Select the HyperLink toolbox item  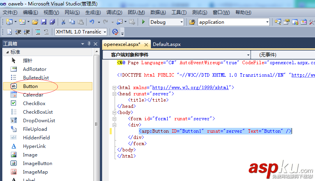pos(48,146)
